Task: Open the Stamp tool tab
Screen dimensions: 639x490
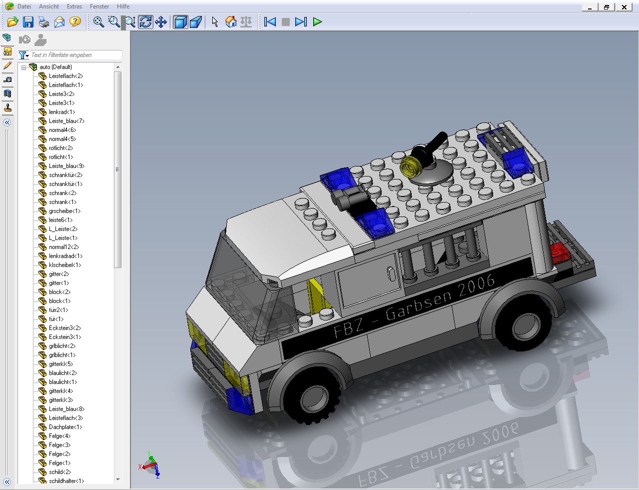Action: point(7,107)
